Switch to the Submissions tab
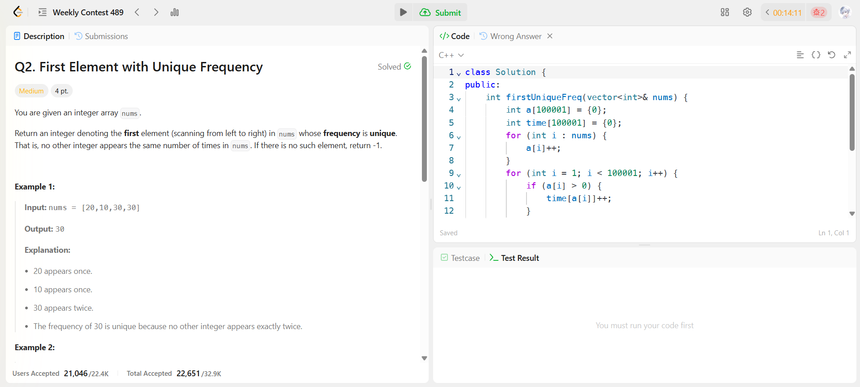Image resolution: width=860 pixels, height=387 pixels. pyautogui.click(x=101, y=36)
